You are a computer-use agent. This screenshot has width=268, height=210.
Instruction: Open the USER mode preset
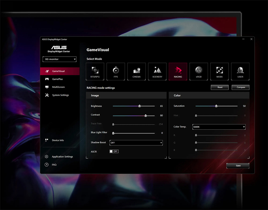point(240,71)
